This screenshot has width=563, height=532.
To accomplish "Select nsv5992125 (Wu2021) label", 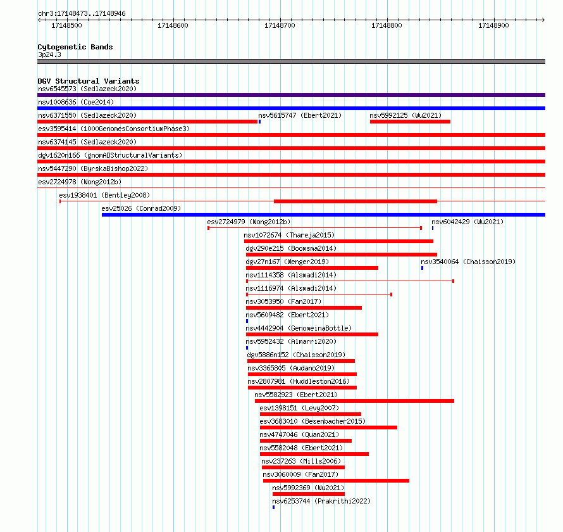I will tap(405, 115).
